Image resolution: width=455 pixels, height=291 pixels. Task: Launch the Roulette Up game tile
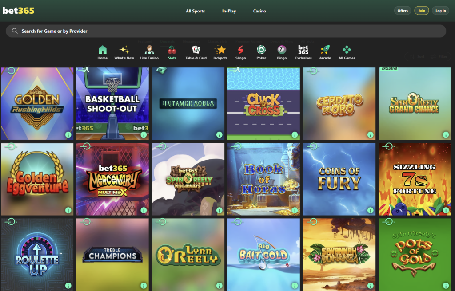click(37, 255)
